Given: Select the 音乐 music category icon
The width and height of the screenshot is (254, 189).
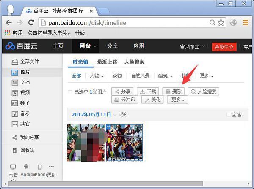Looking at the screenshot, I should tap(14, 114).
